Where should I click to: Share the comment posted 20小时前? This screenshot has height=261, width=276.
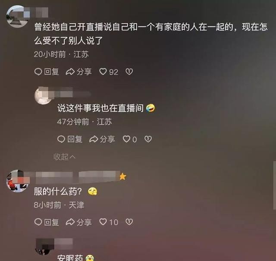[78, 72]
